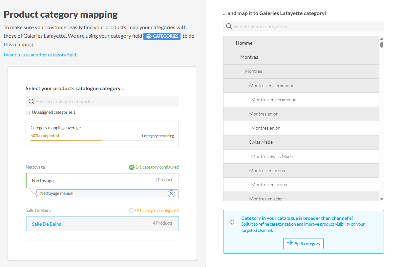Collapse the Montres en céramique group
This screenshot has width=402, height=267.
(x=271, y=86)
